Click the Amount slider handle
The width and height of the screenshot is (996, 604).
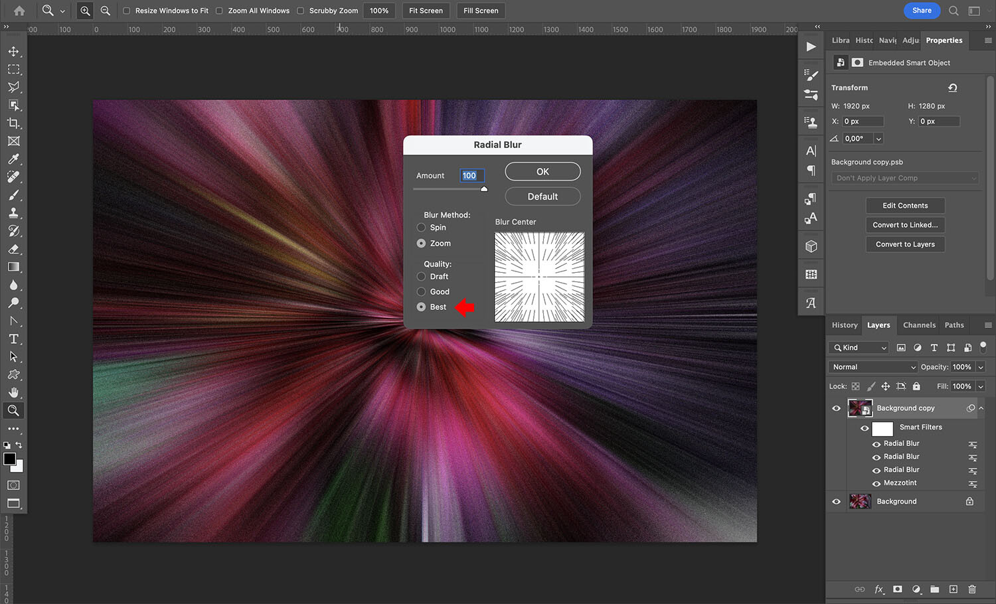[483, 189]
